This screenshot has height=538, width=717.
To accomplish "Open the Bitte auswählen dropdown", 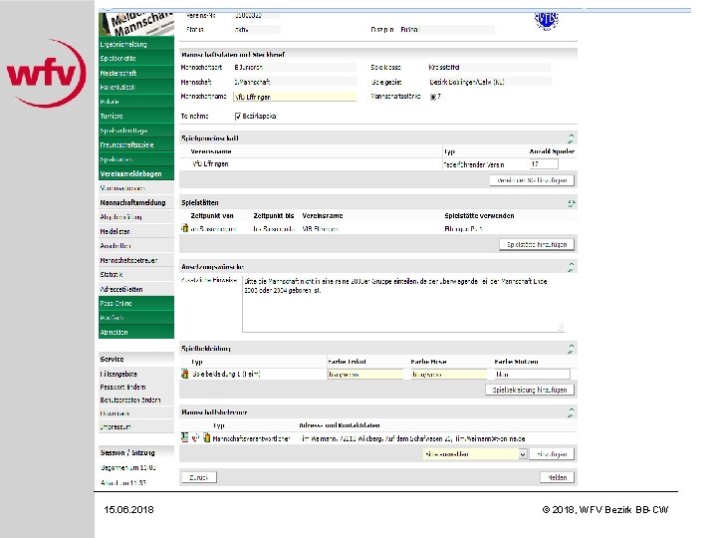I will point(475,454).
